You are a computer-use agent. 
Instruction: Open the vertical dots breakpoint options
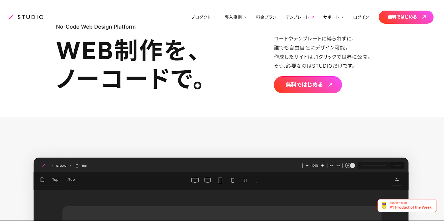click(x=256, y=182)
